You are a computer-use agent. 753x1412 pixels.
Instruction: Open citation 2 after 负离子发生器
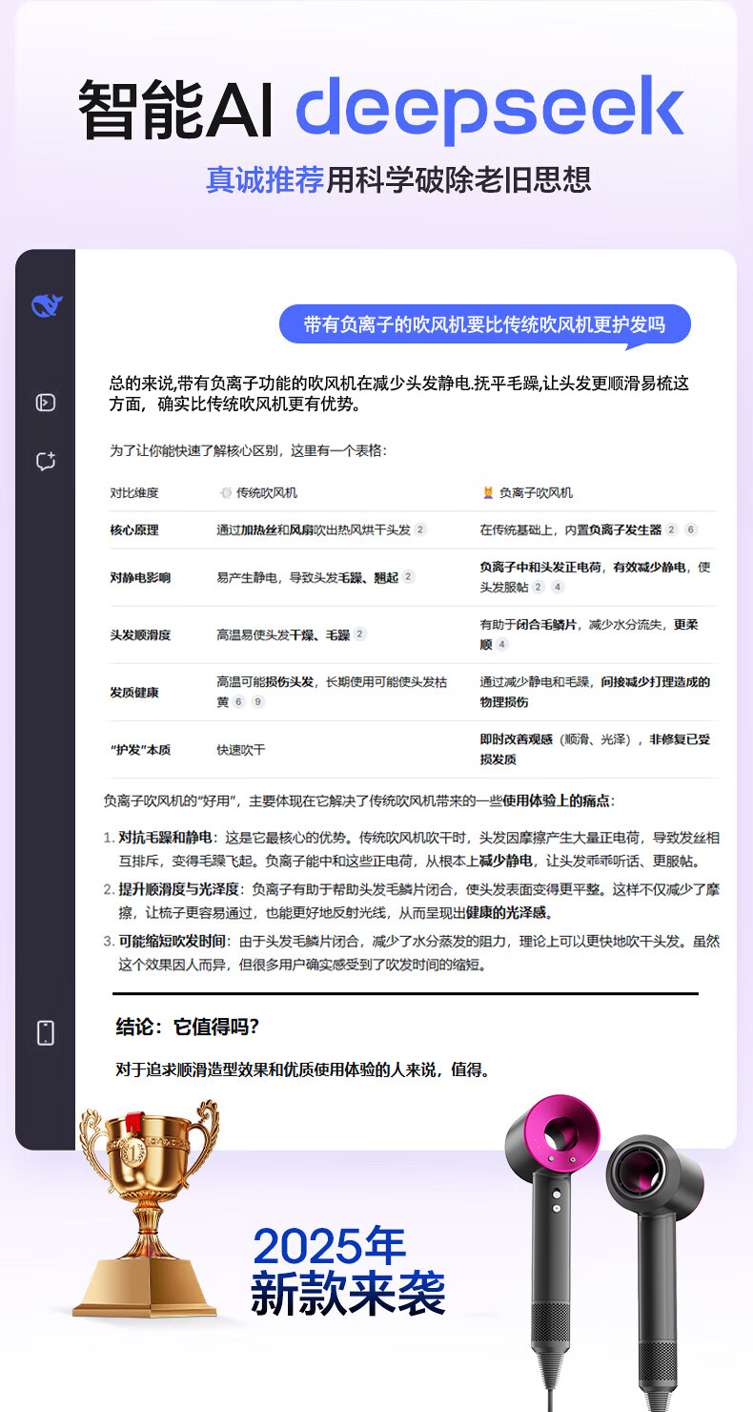click(672, 529)
